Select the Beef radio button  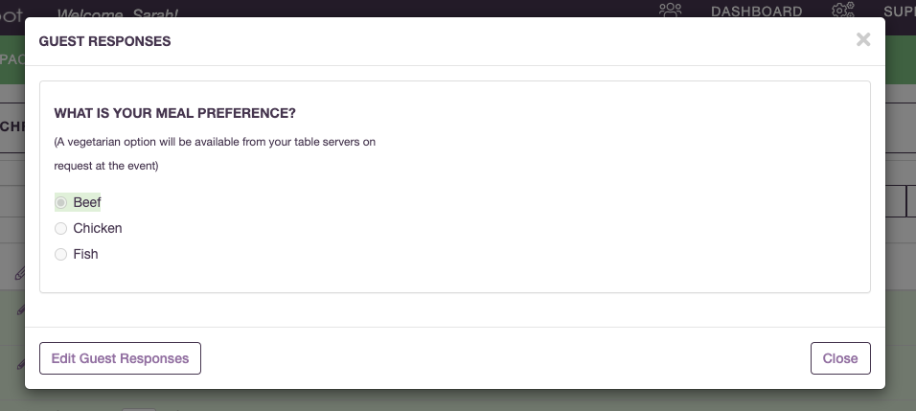60,202
